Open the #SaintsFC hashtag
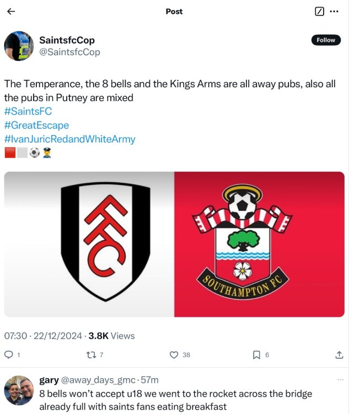The height and width of the screenshot is (414, 360). (28, 112)
